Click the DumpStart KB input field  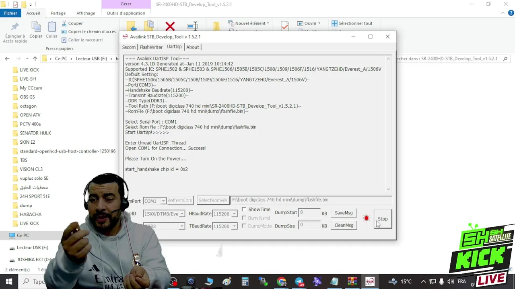pos(309,213)
